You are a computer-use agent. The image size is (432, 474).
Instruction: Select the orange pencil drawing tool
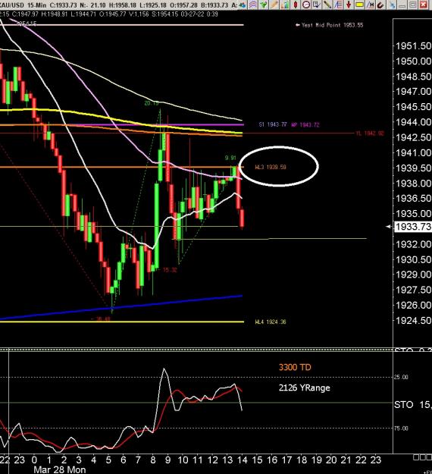coord(274,5)
